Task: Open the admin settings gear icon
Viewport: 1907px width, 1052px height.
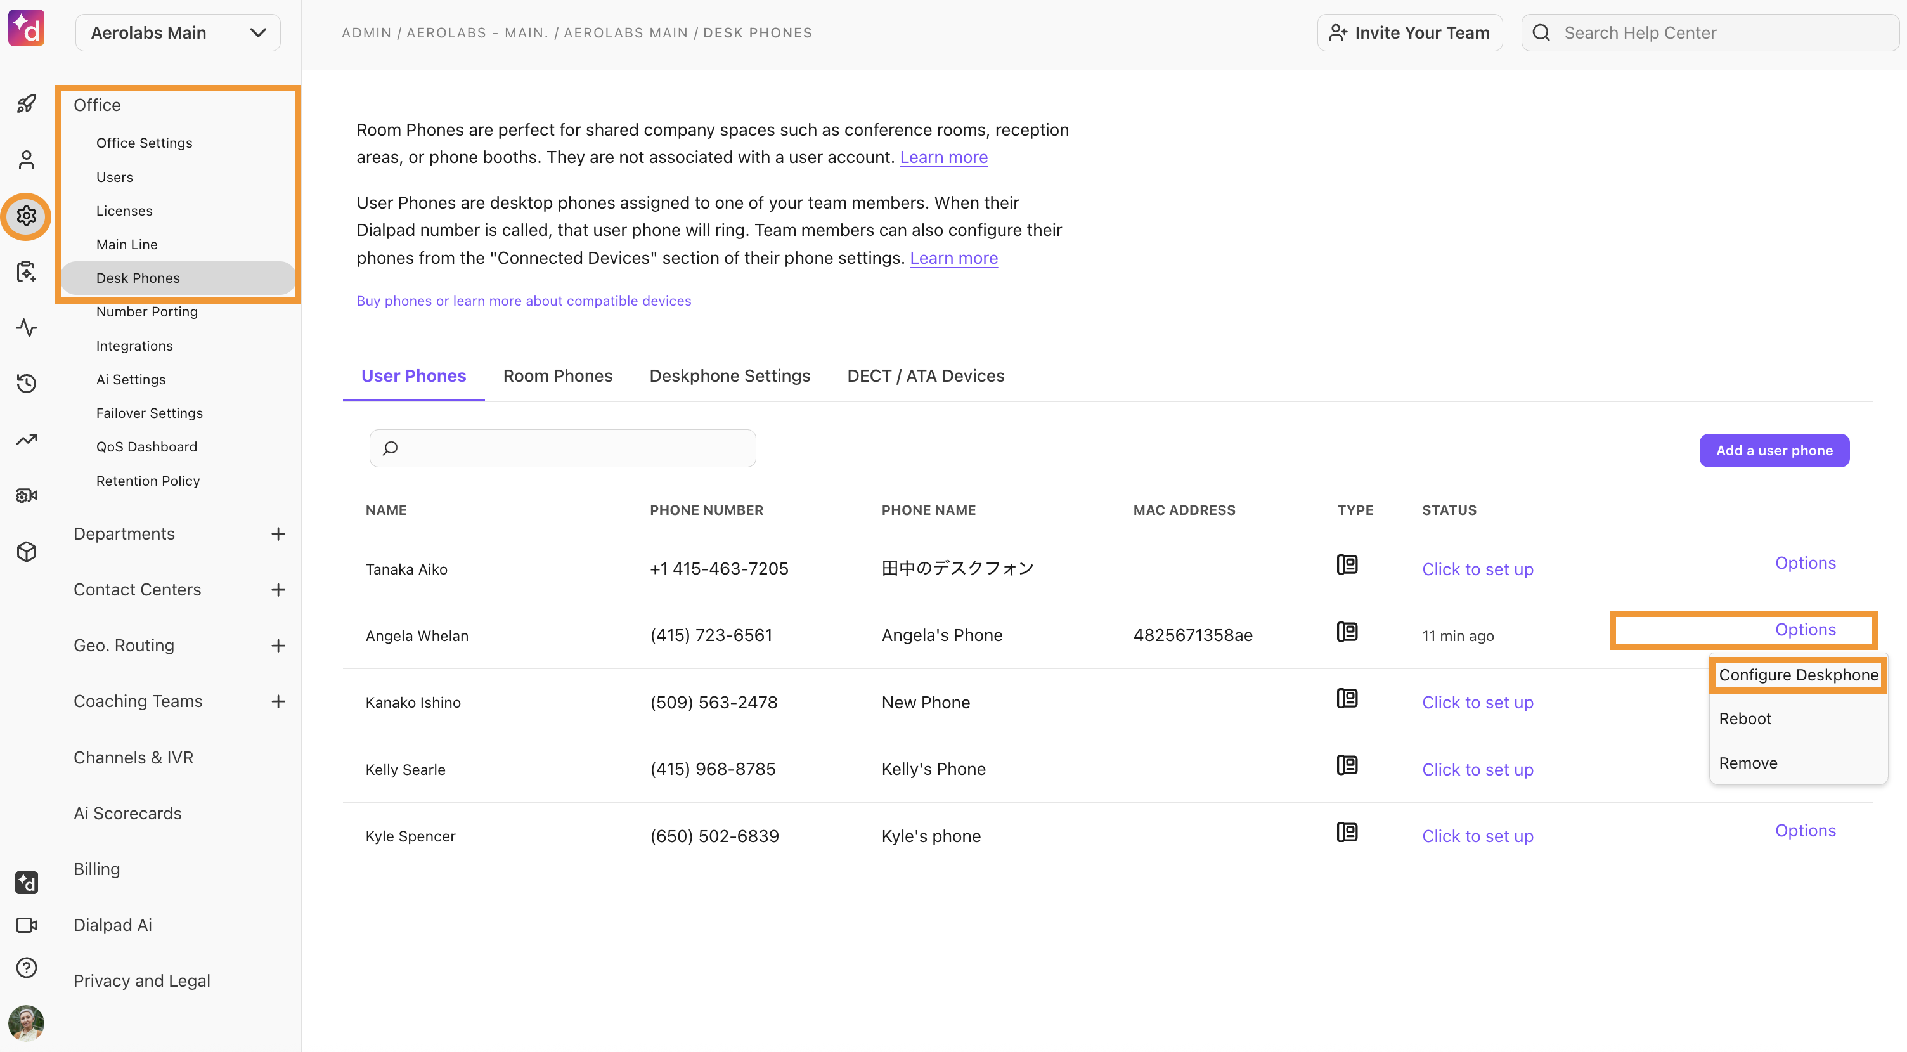Action: point(27,216)
